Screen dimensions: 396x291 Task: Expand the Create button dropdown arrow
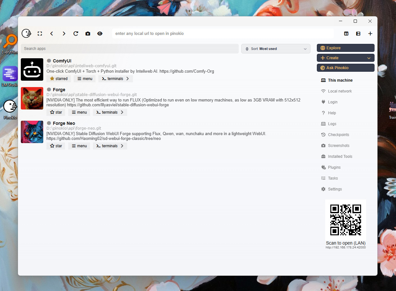pyautogui.click(x=369, y=58)
